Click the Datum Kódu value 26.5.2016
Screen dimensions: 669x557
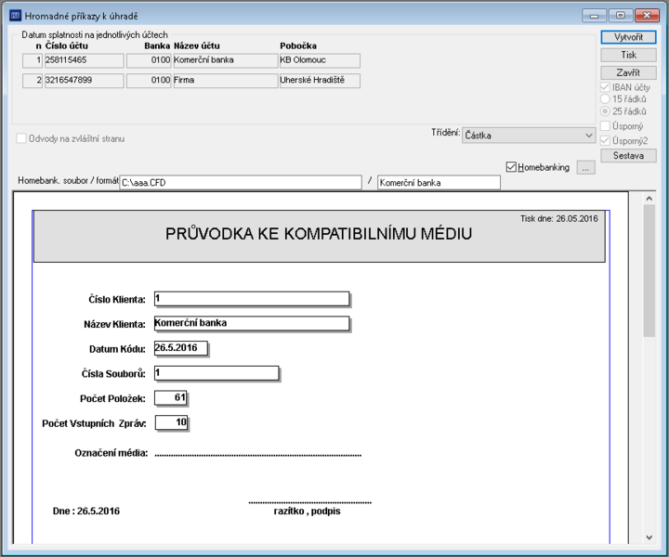181,348
